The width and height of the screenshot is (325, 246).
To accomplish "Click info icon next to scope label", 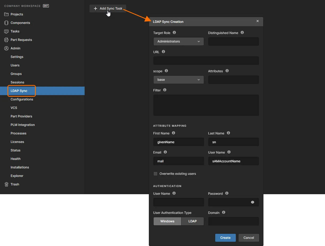I will 166,71.
